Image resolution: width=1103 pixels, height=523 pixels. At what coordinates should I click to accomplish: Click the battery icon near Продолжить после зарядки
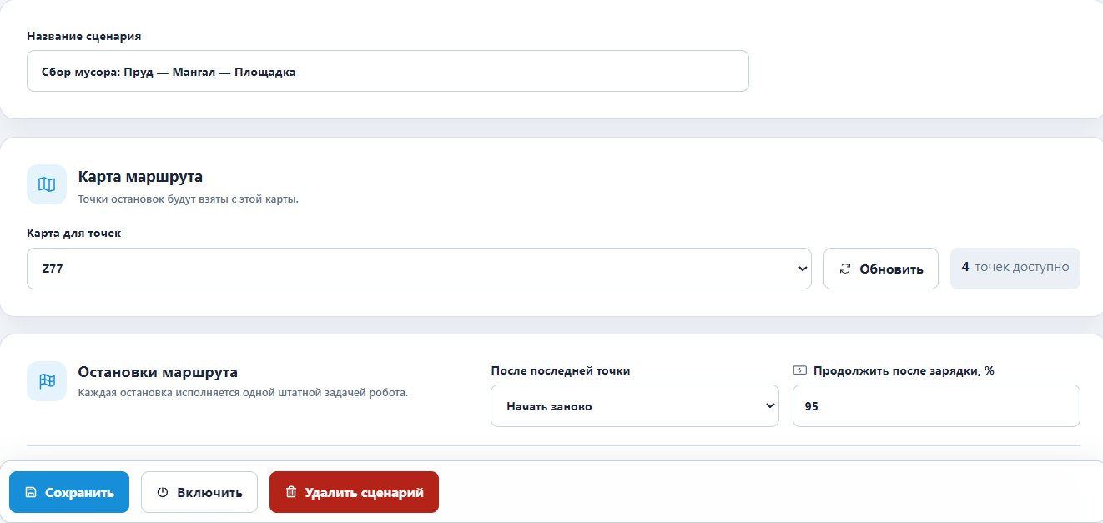(800, 370)
